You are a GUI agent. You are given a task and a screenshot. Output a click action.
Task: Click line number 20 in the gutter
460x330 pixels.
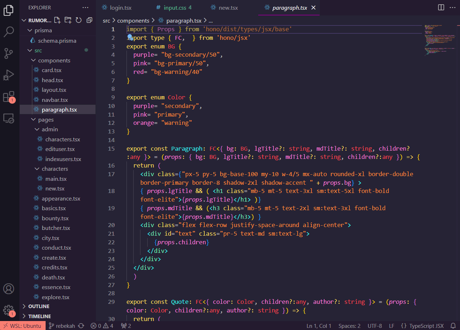(111, 225)
